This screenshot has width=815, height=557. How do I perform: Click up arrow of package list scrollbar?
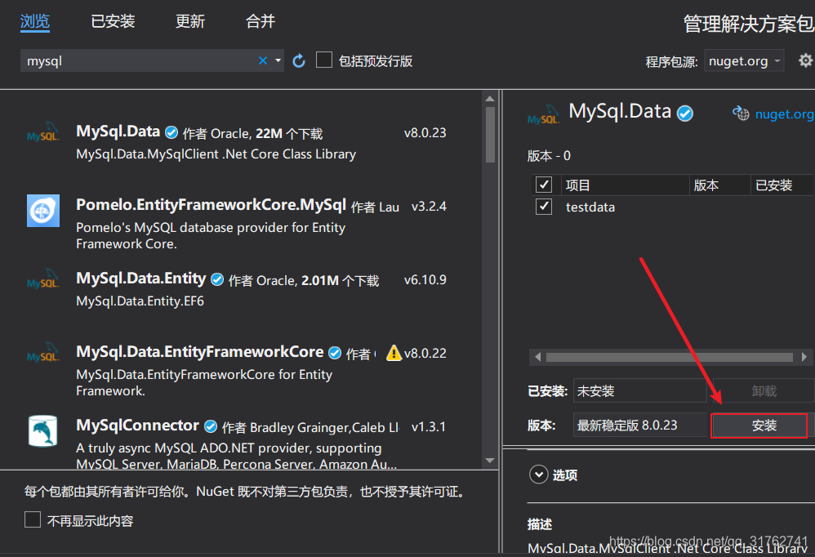click(x=490, y=99)
